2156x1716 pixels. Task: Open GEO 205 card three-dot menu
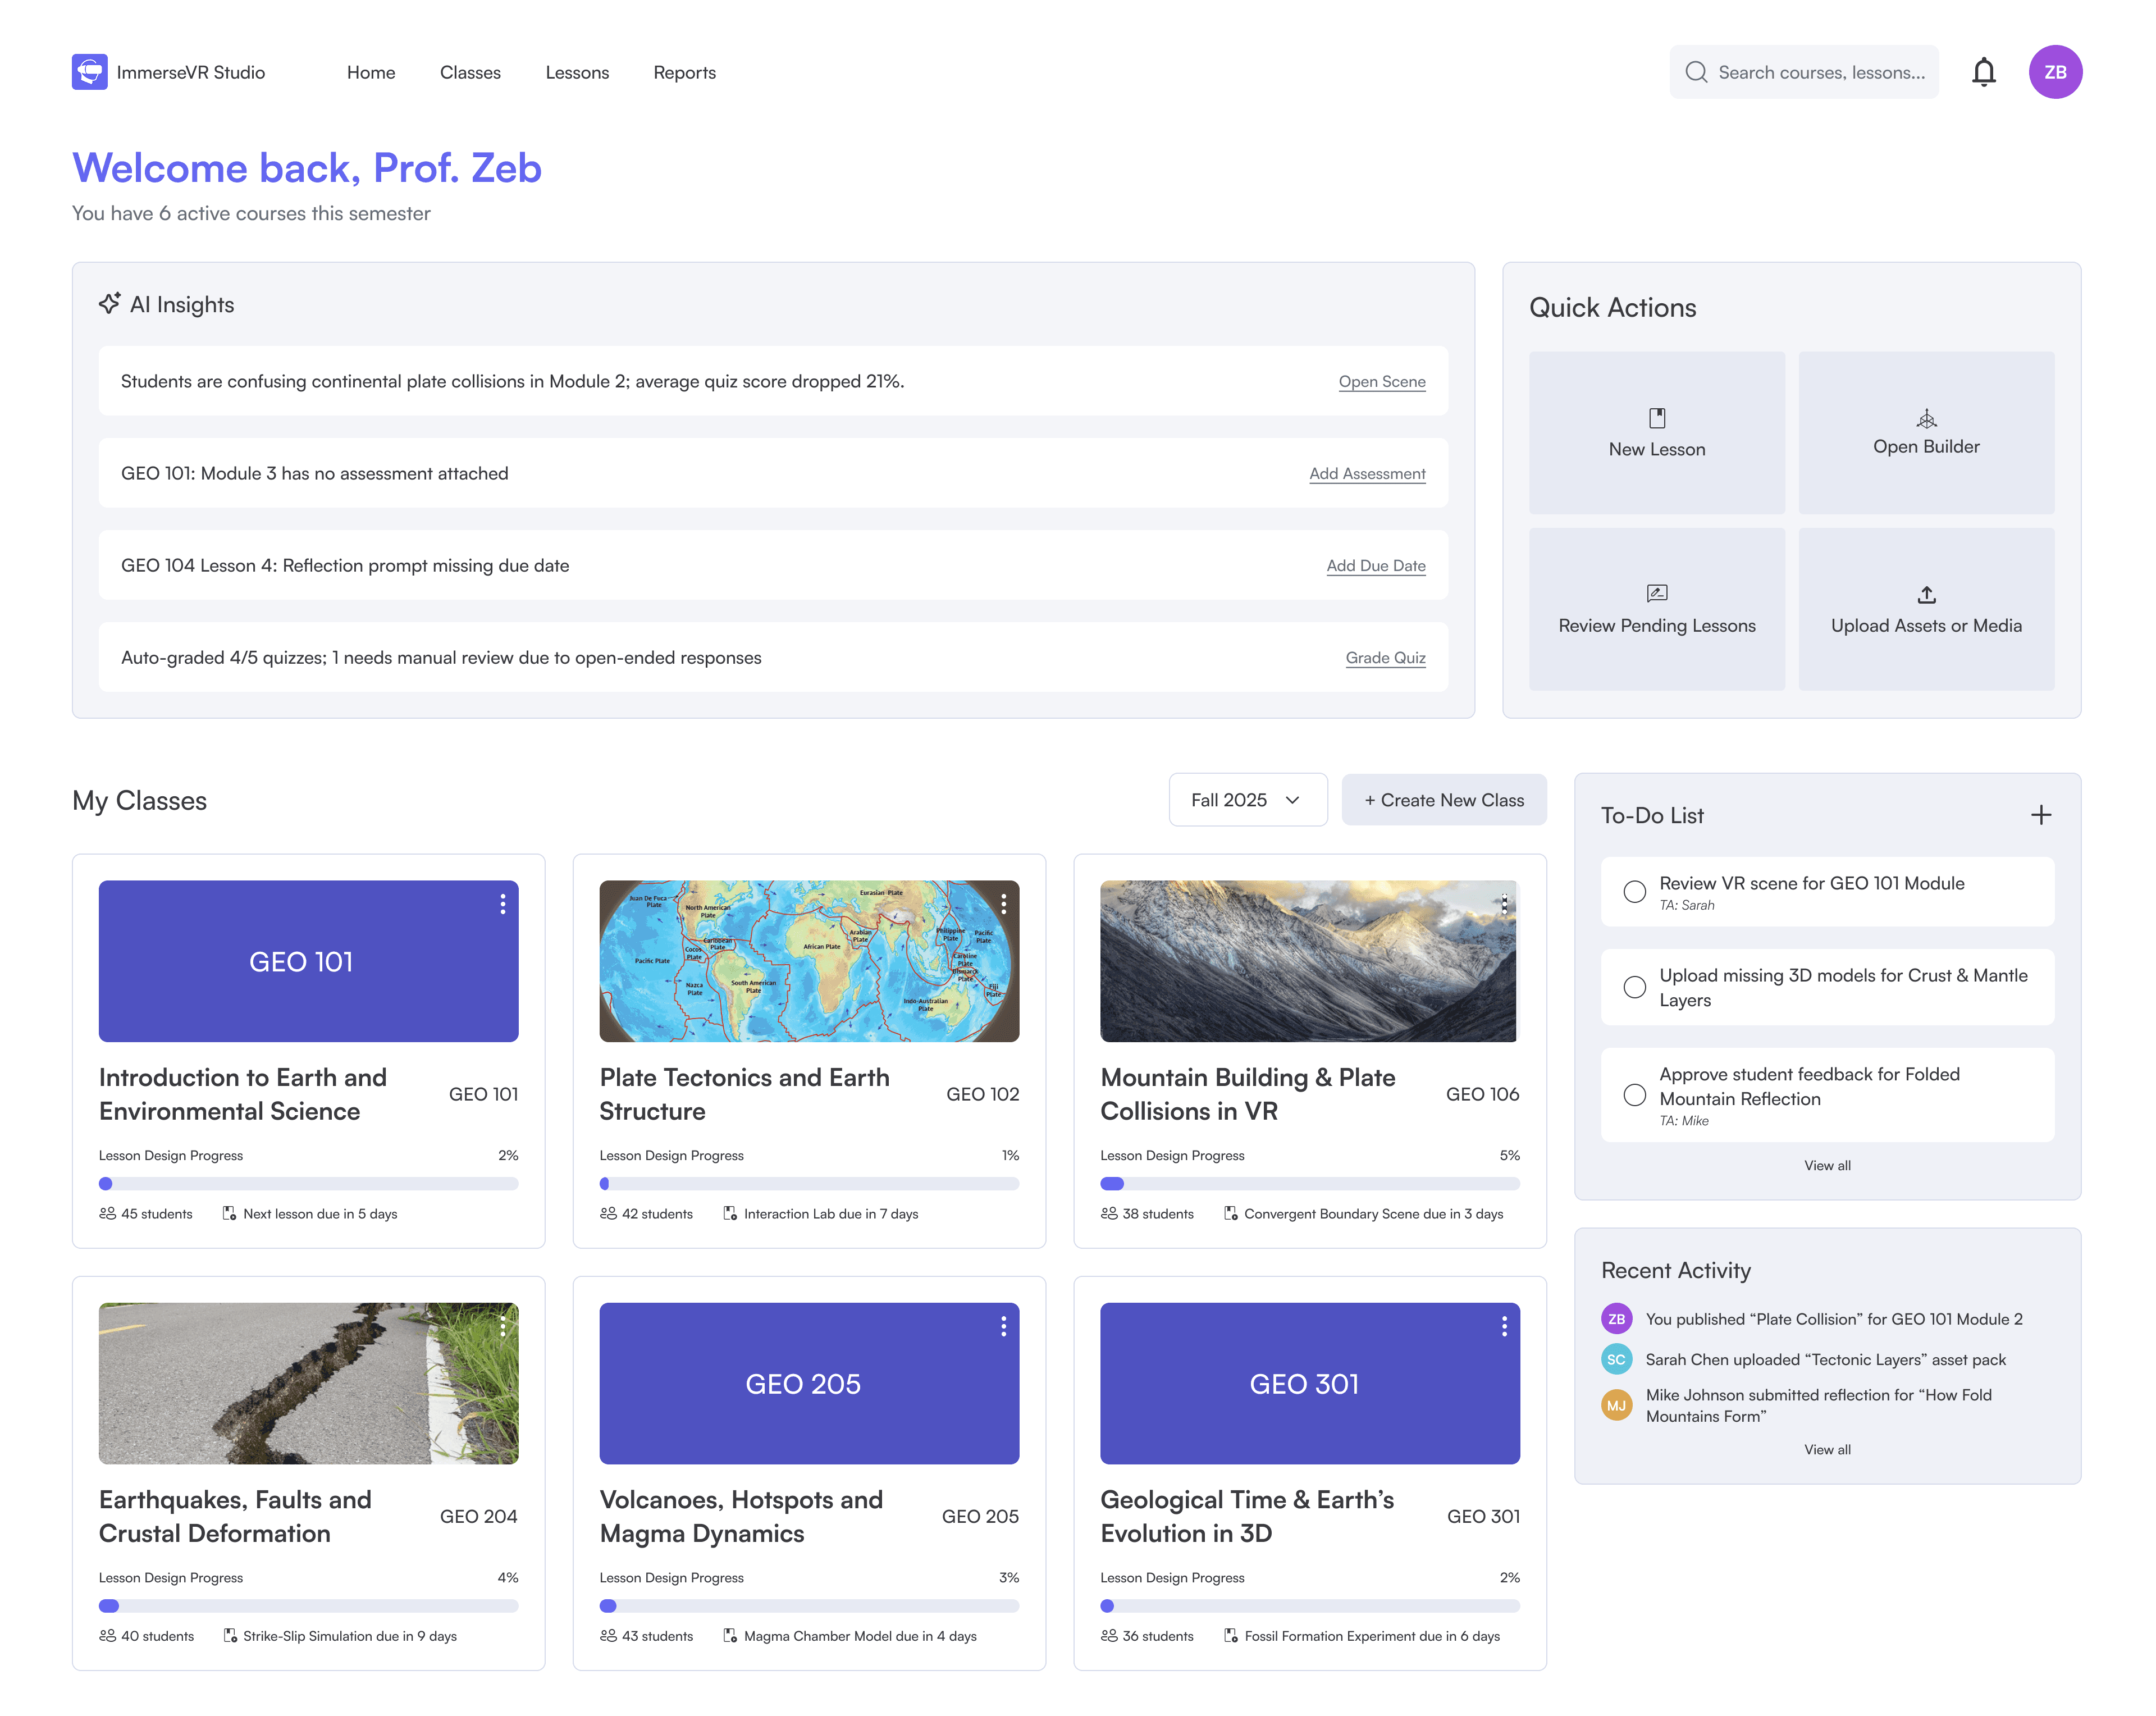(1003, 1326)
